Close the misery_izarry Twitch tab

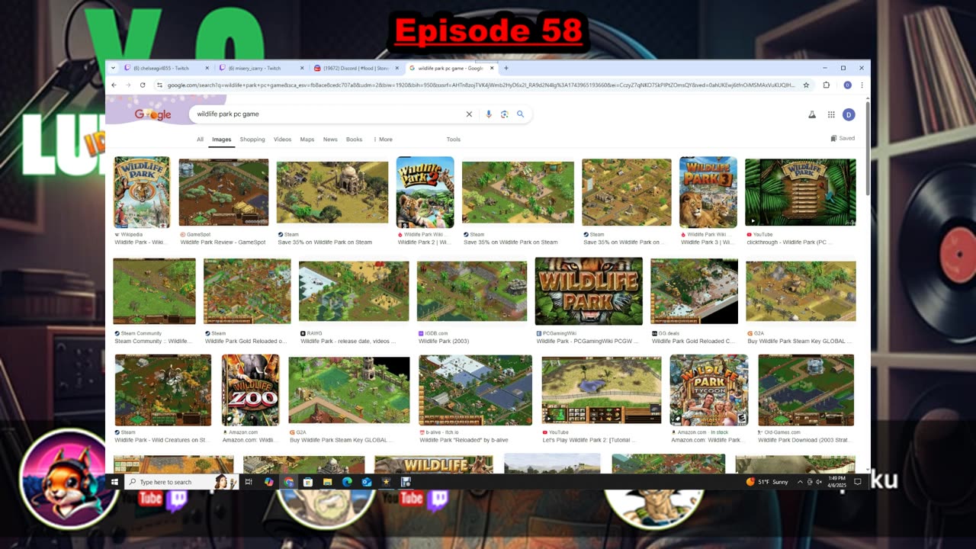[302, 68]
